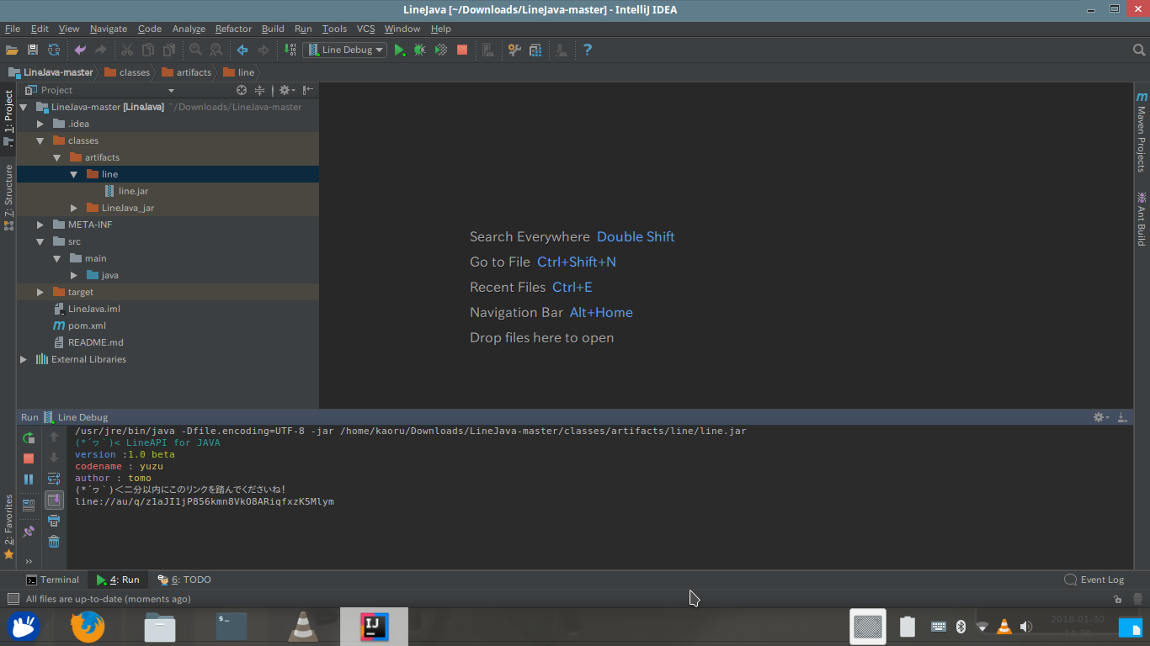This screenshot has width=1150, height=646.
Task: Show more Run panel actions via the double chevron
Action: pyautogui.click(x=29, y=561)
